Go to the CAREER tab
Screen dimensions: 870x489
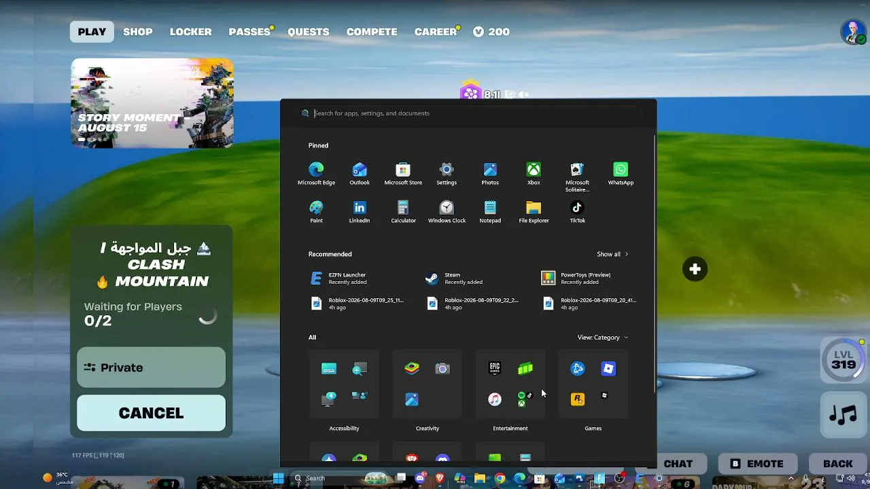pos(436,32)
